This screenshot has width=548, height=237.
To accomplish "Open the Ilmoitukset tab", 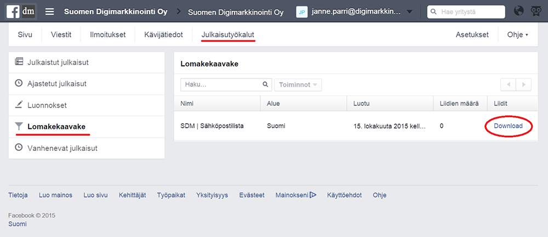I will point(107,35).
